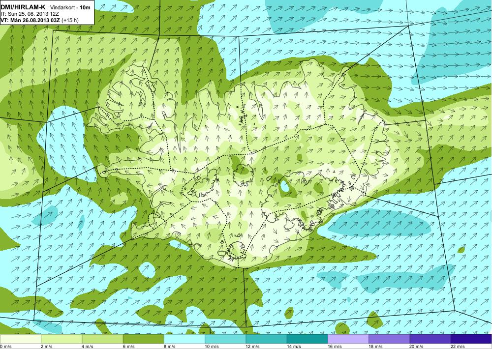This screenshot has height=349, width=492.
Task: Click the "22 m/s" legend label
Action: pyautogui.click(x=458, y=347)
